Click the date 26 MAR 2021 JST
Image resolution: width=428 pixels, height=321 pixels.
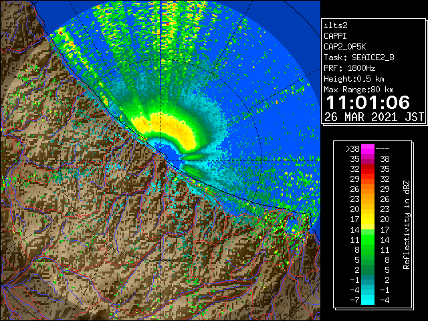point(374,117)
